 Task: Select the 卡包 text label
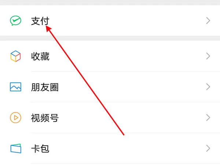[40, 149]
